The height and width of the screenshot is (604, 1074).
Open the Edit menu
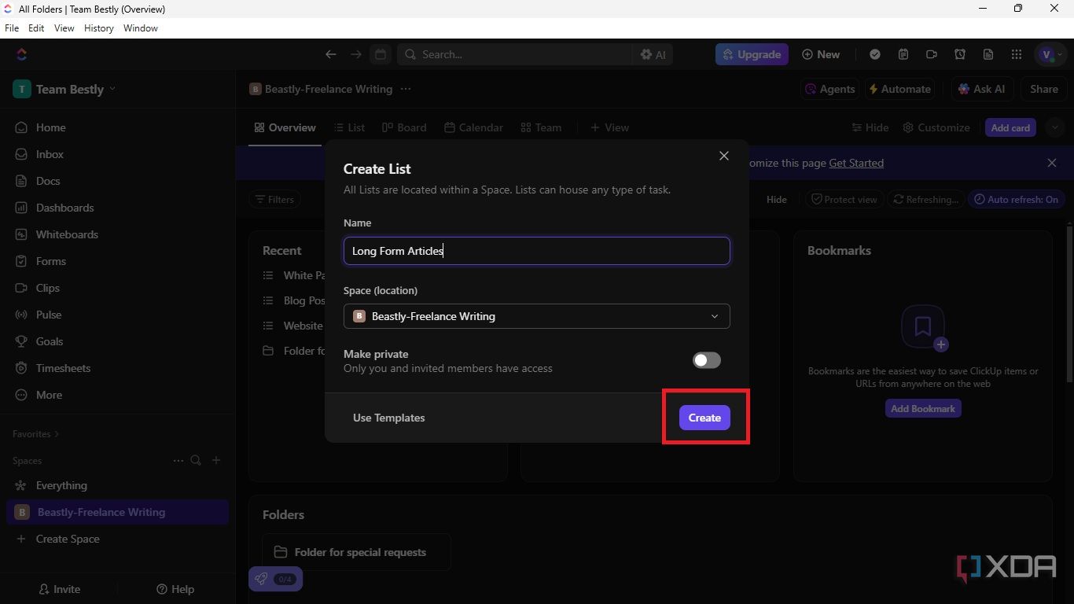coord(36,28)
